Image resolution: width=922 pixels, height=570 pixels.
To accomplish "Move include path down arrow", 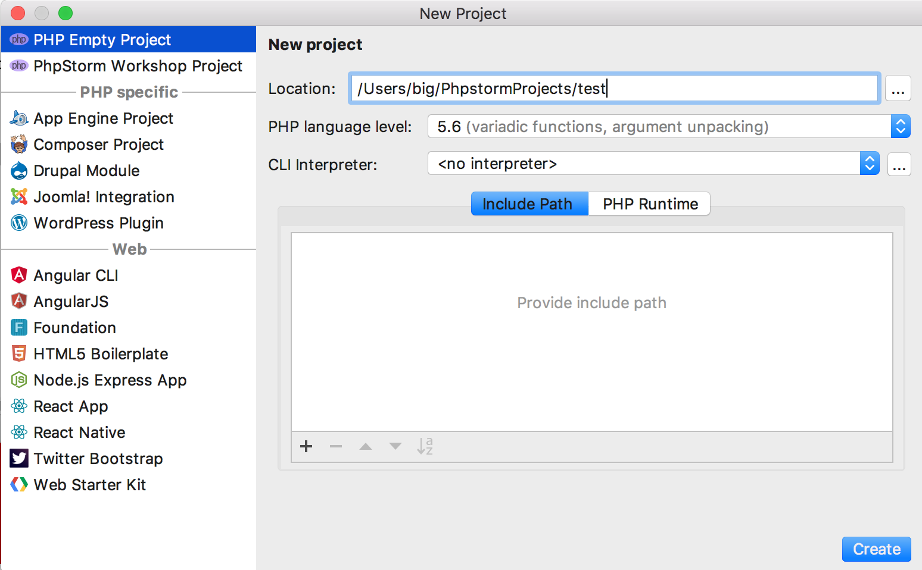I will coord(395,446).
